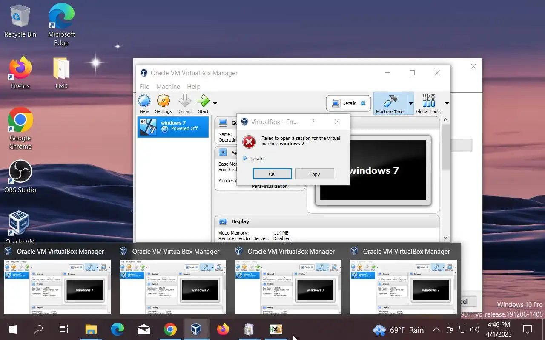Open weather widget showing 69°F Rain
The height and width of the screenshot is (340, 545).
(x=399, y=330)
